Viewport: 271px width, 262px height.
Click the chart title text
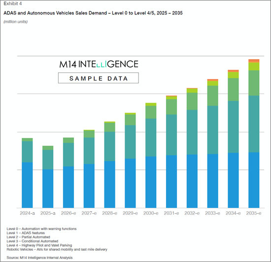(x=93, y=13)
